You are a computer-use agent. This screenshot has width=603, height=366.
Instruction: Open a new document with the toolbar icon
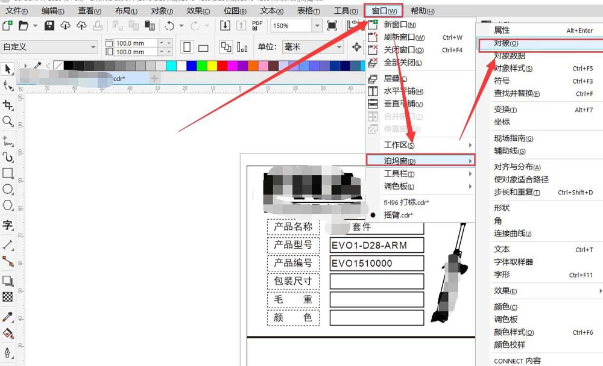(7, 24)
